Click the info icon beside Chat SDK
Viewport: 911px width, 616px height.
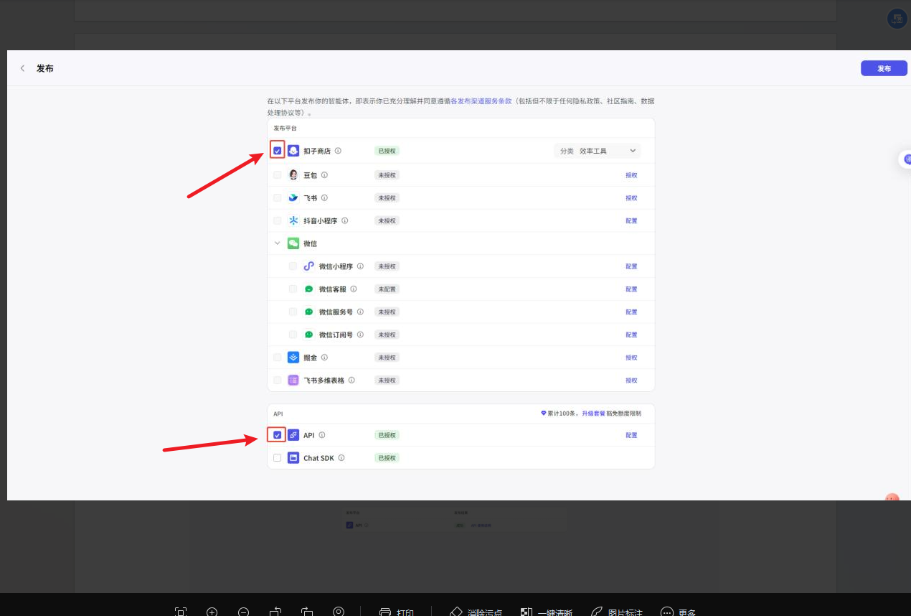341,458
